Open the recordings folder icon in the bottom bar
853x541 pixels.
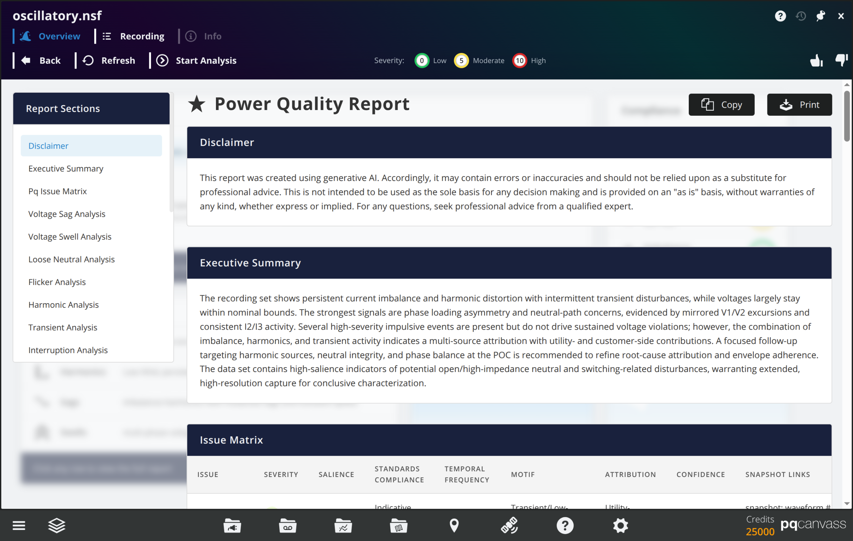point(287,525)
